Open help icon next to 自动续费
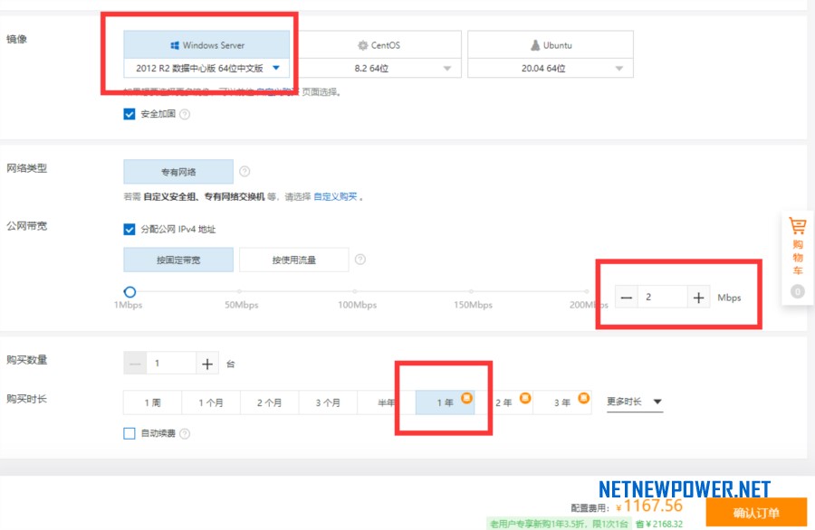 coord(185,433)
